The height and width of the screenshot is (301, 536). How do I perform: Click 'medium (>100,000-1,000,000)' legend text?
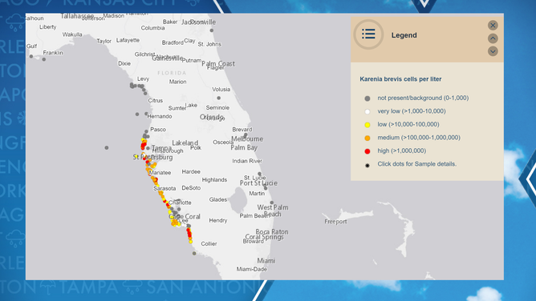(419, 138)
